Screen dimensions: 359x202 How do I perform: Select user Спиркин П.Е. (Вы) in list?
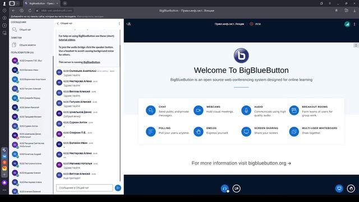[x=31, y=61]
